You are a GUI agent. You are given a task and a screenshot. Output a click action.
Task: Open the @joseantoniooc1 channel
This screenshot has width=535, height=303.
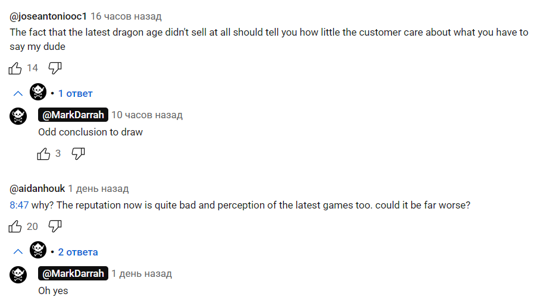pos(48,16)
